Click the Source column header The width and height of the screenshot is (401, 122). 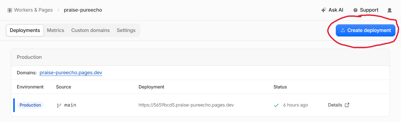[64, 87]
